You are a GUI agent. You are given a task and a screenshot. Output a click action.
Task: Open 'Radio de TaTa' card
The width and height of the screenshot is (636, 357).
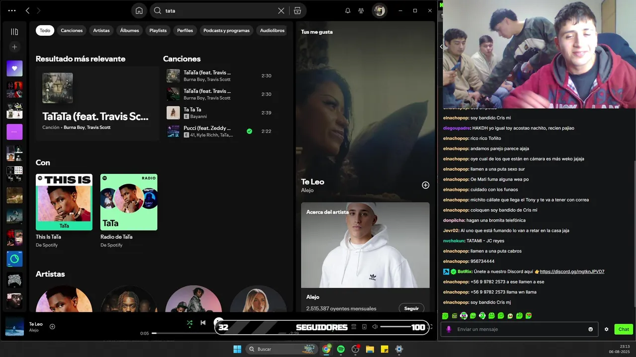click(129, 211)
